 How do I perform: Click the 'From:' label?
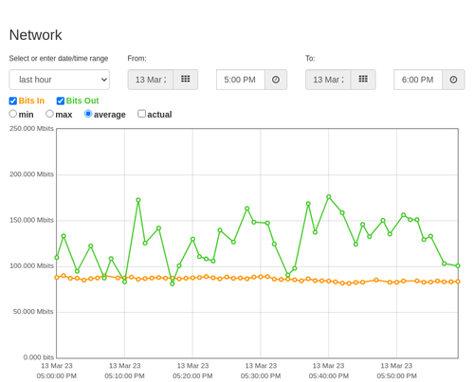(x=137, y=59)
